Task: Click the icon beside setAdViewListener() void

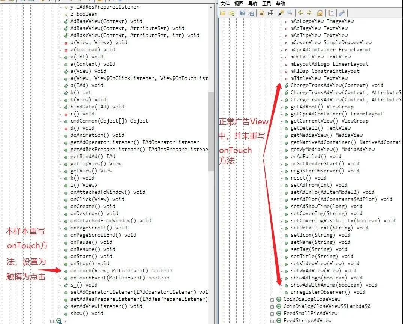Action: tap(66, 306)
